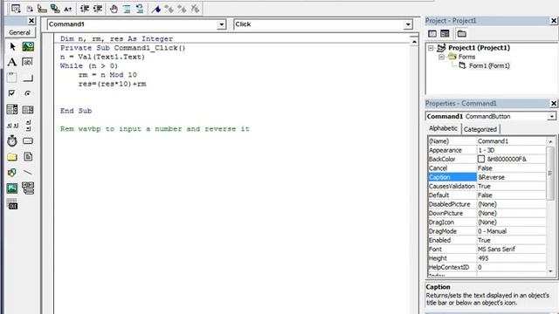Select the Enabled property row

click(487, 240)
